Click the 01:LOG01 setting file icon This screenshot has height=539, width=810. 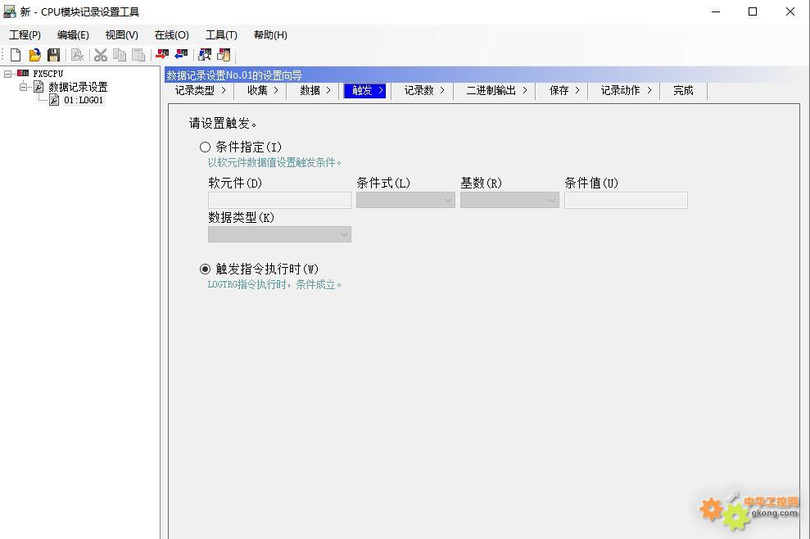pyautogui.click(x=54, y=100)
